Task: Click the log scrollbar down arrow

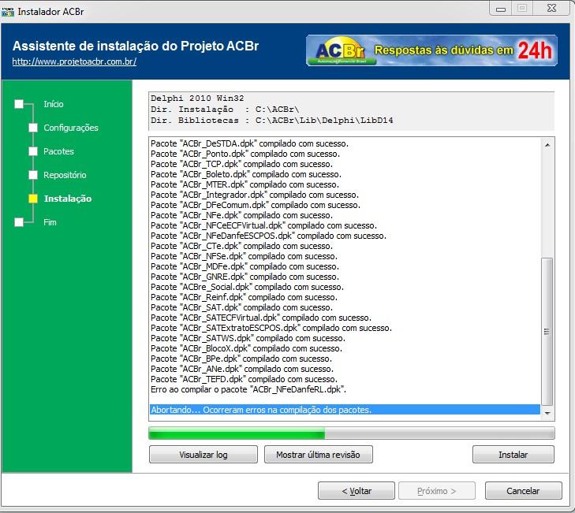Action: [547, 413]
